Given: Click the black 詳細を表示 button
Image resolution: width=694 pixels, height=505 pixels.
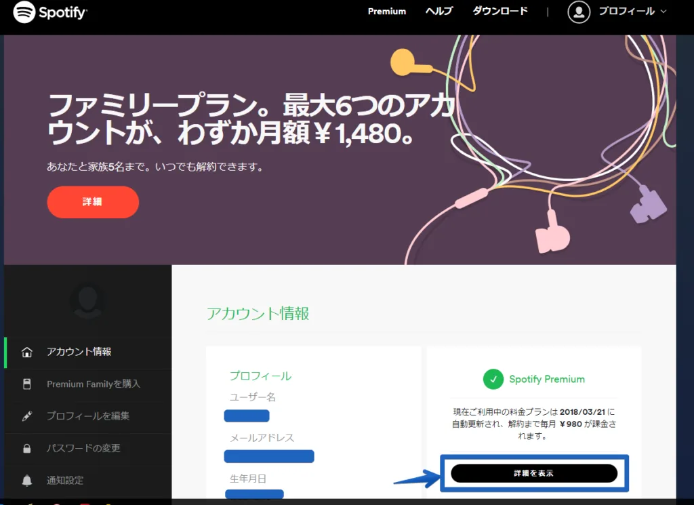Looking at the screenshot, I should (534, 473).
